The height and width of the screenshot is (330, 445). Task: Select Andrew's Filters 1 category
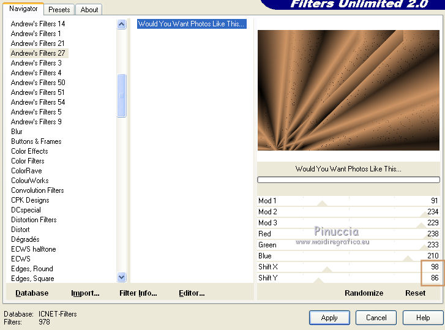coord(36,34)
